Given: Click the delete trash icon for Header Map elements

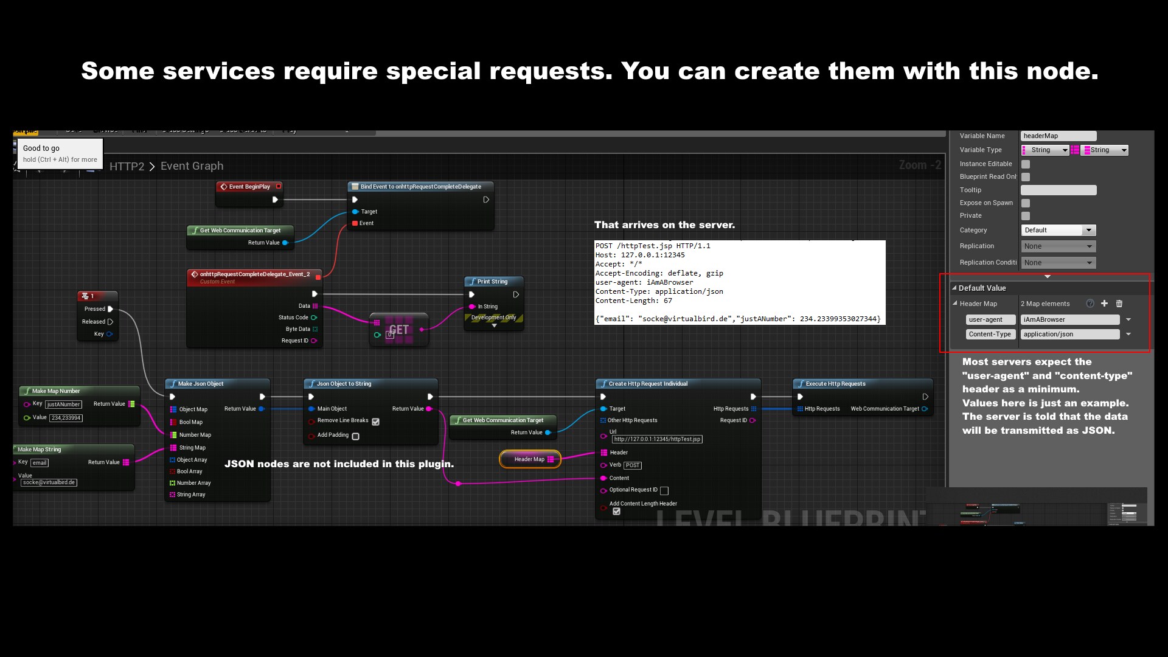Looking at the screenshot, I should (x=1121, y=304).
